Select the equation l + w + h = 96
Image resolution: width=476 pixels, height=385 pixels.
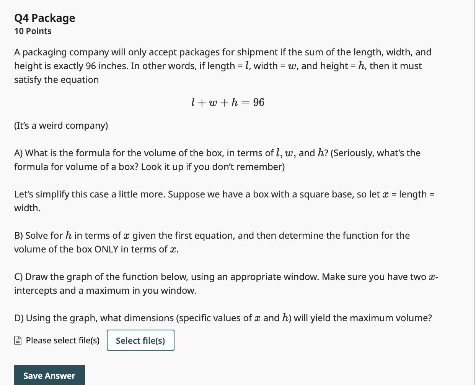point(227,102)
